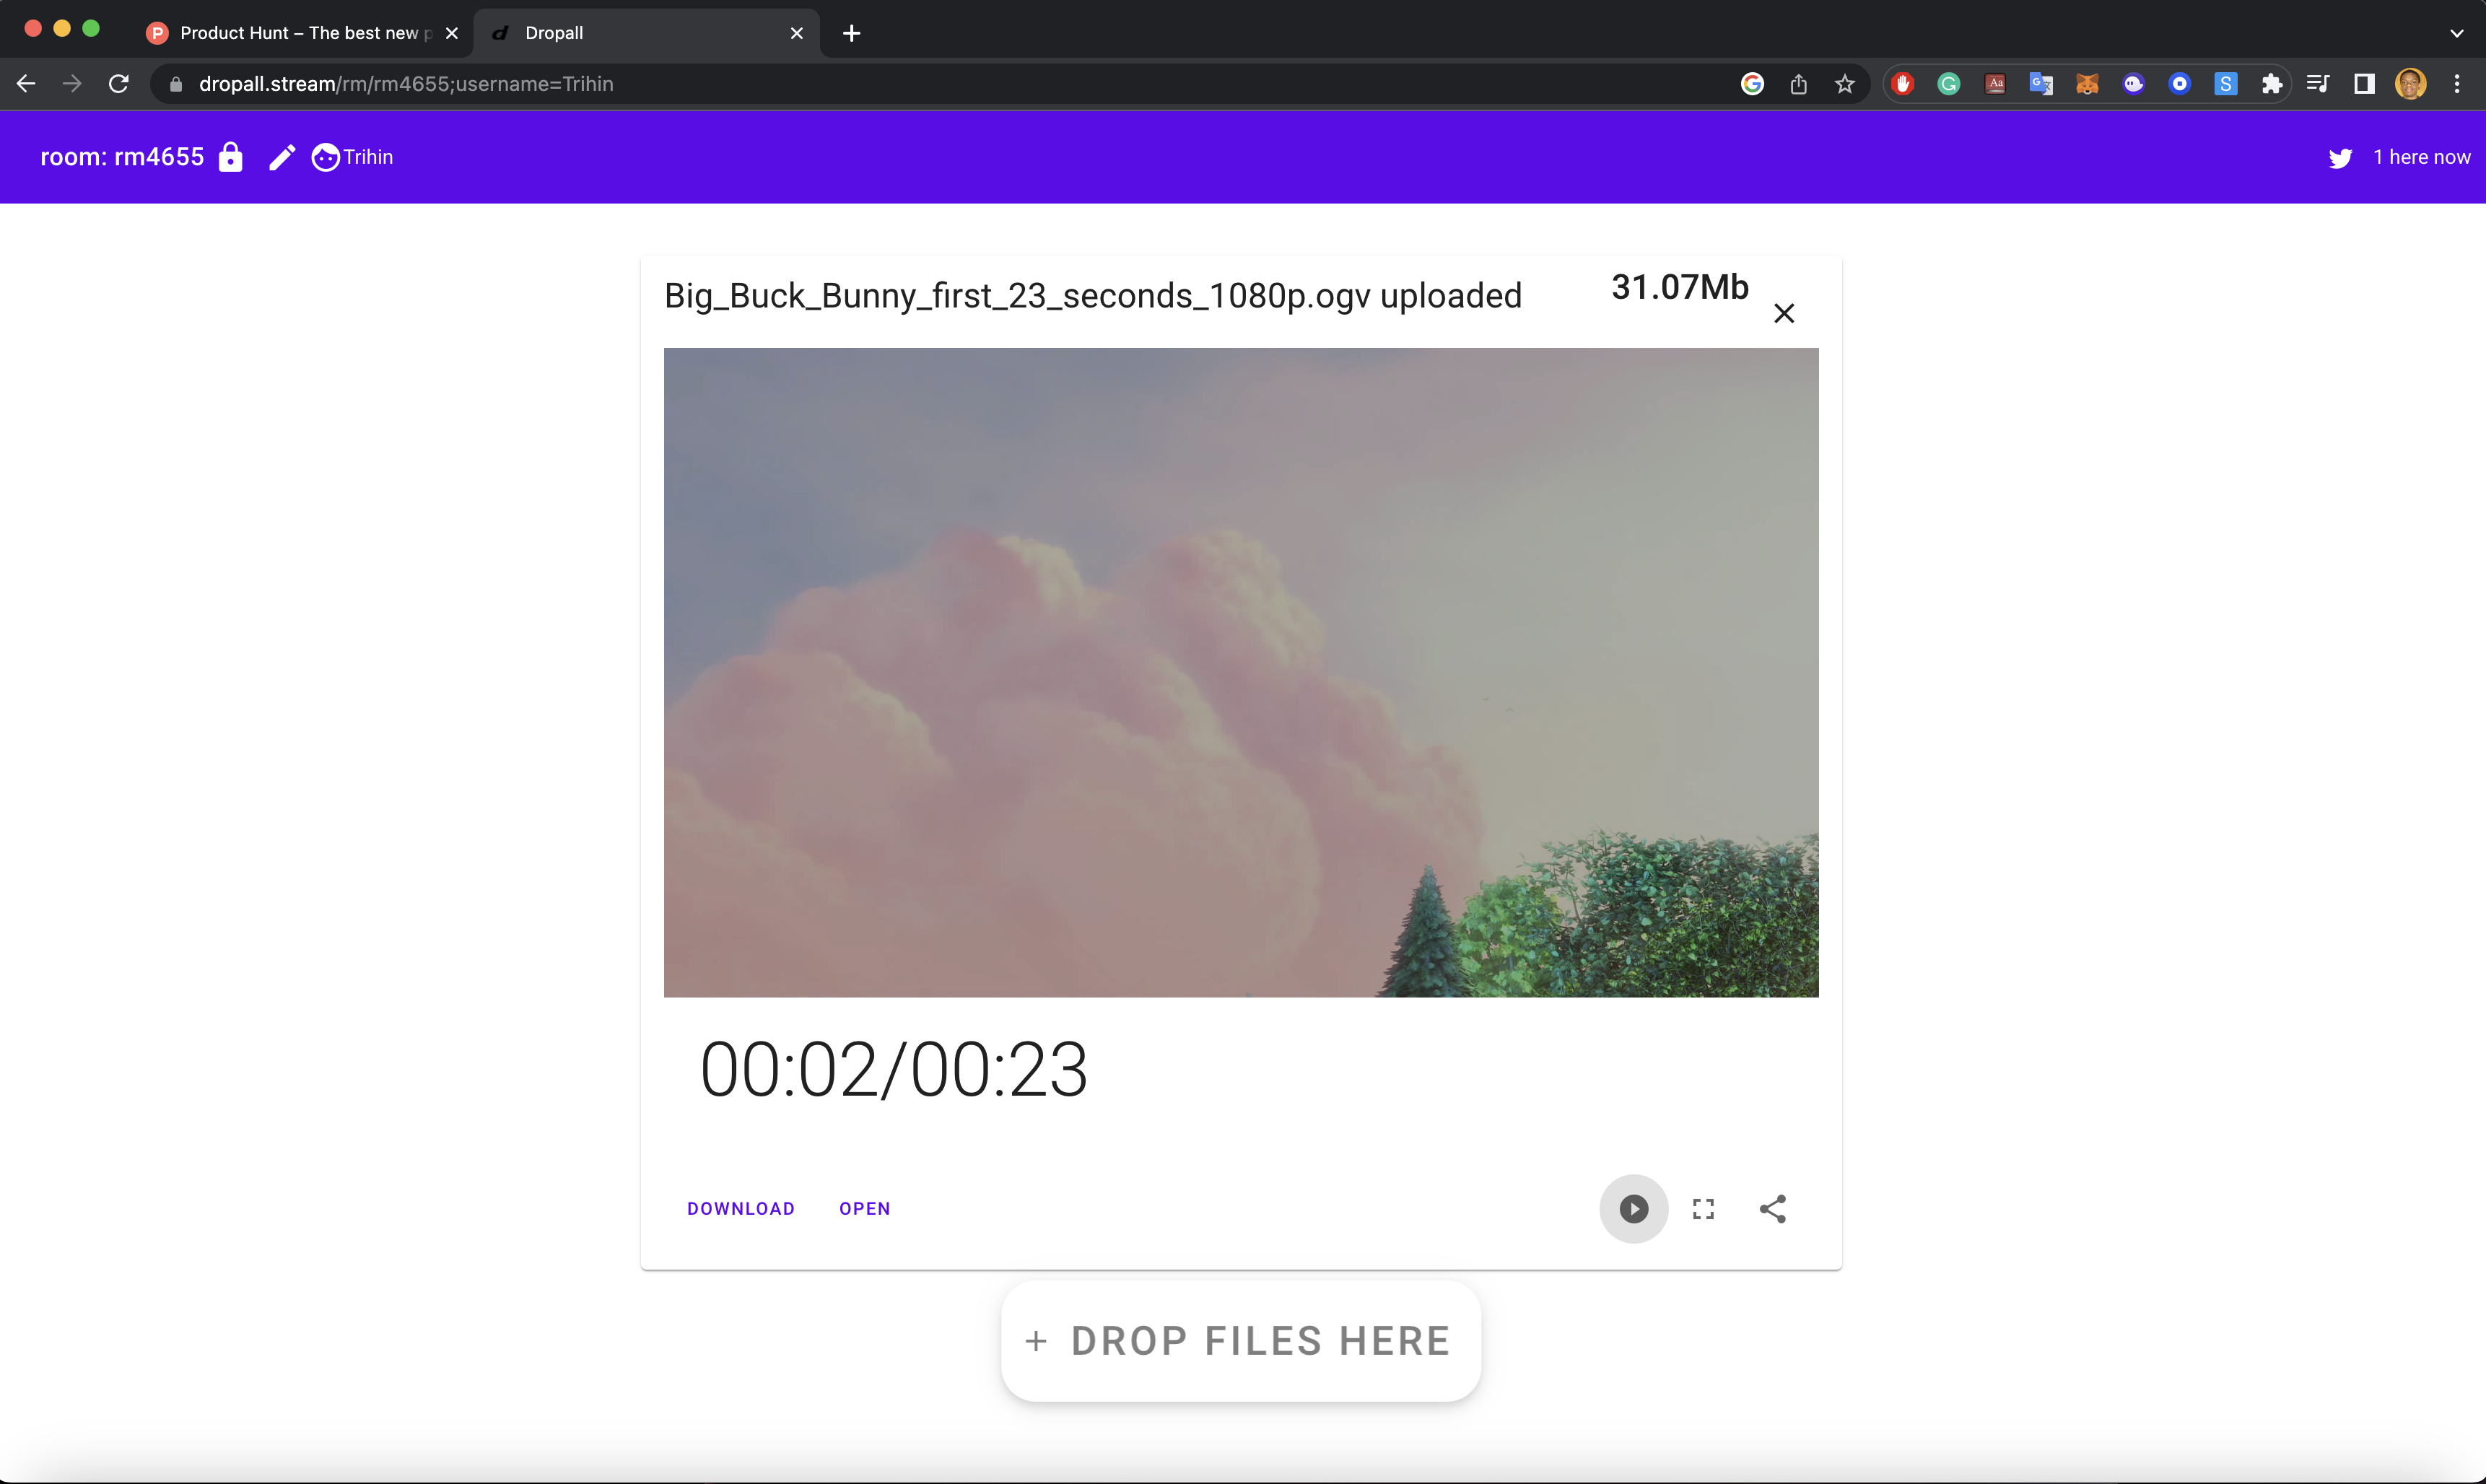2486x1484 pixels.
Task: Close the Dropall tab
Action: (x=796, y=33)
